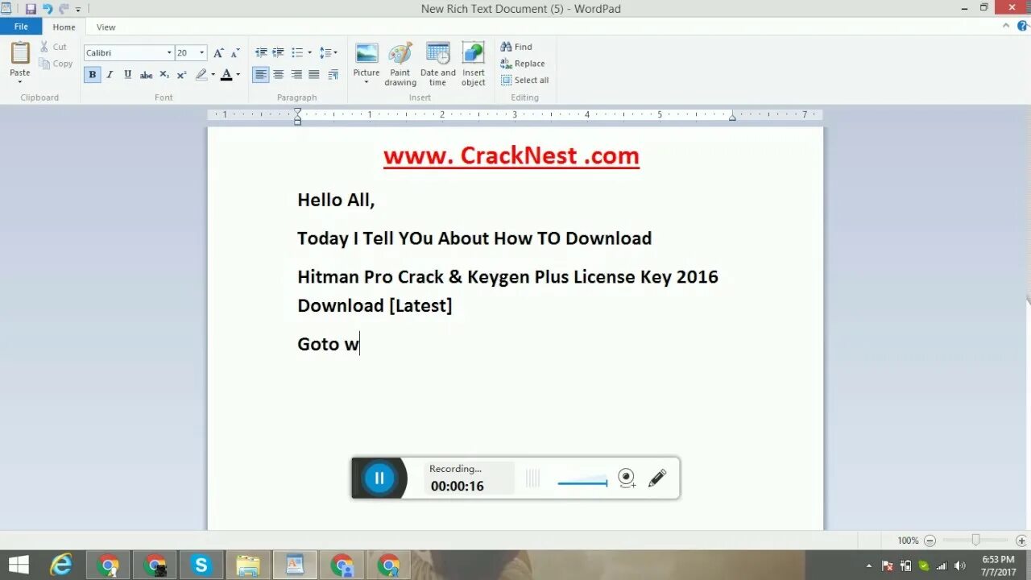Pause the screen recording
The width and height of the screenshot is (1031, 580).
coord(379,478)
